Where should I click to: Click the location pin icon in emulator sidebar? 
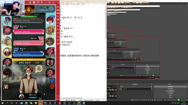pyautogui.click(x=58, y=33)
